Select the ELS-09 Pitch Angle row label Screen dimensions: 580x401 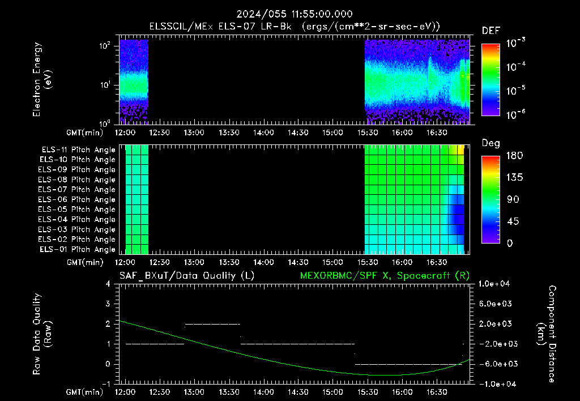[x=76, y=170]
